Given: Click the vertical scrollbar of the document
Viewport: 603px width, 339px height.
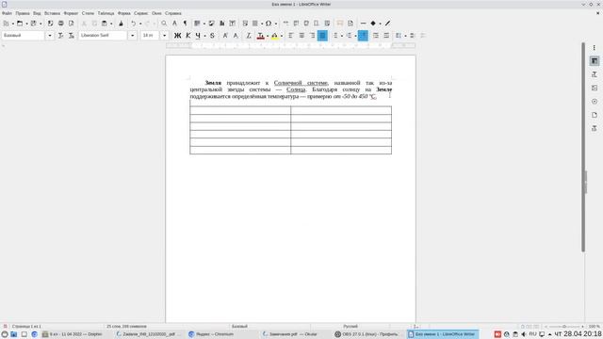Looking at the screenshot, I should click(583, 147).
